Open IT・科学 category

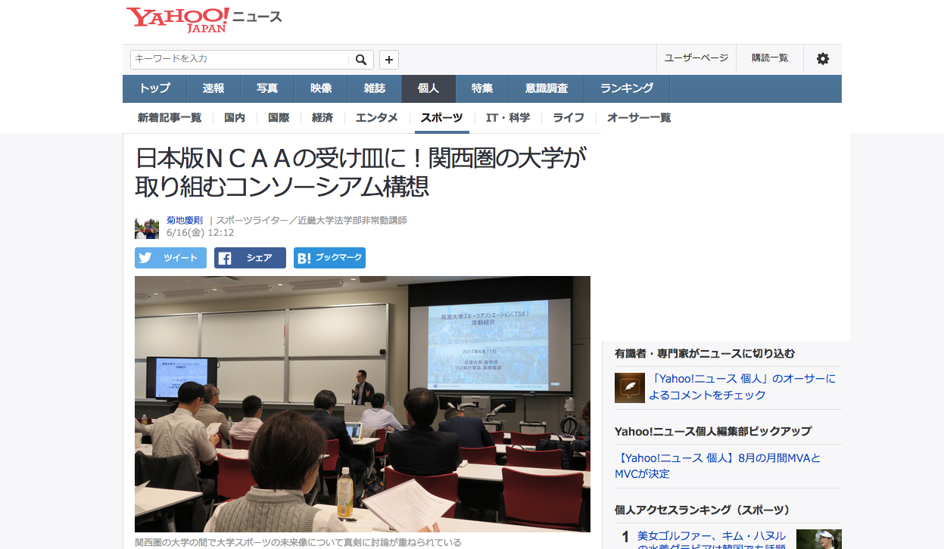[508, 118]
